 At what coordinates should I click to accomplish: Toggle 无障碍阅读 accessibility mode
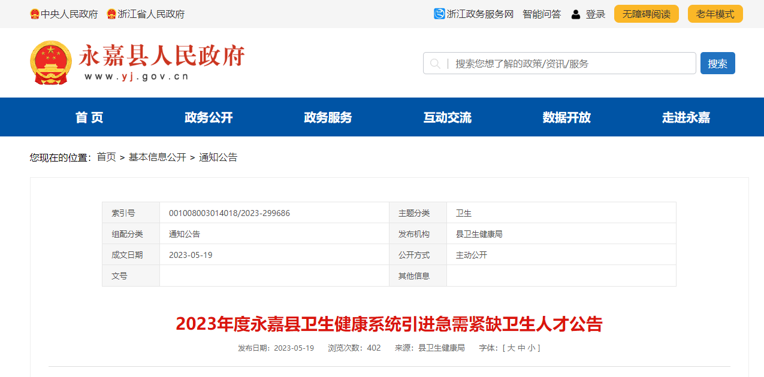[646, 14]
